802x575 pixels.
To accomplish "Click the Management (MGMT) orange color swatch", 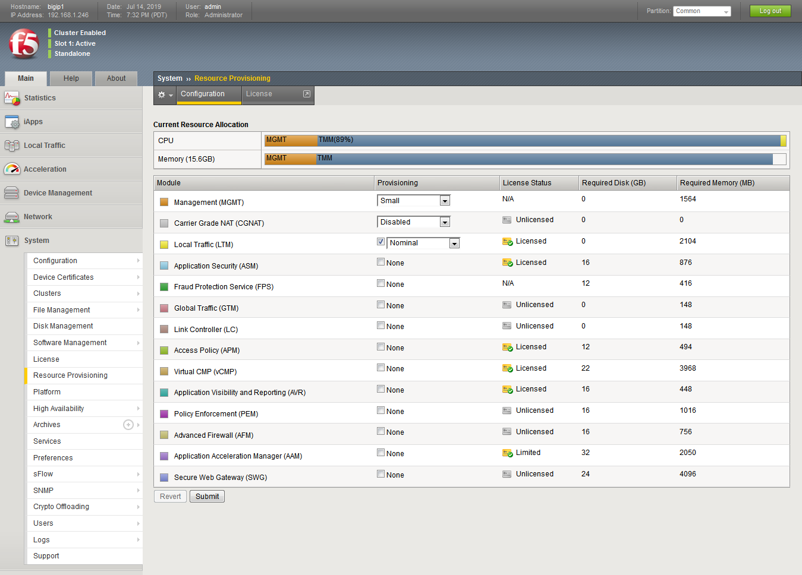I will (164, 203).
